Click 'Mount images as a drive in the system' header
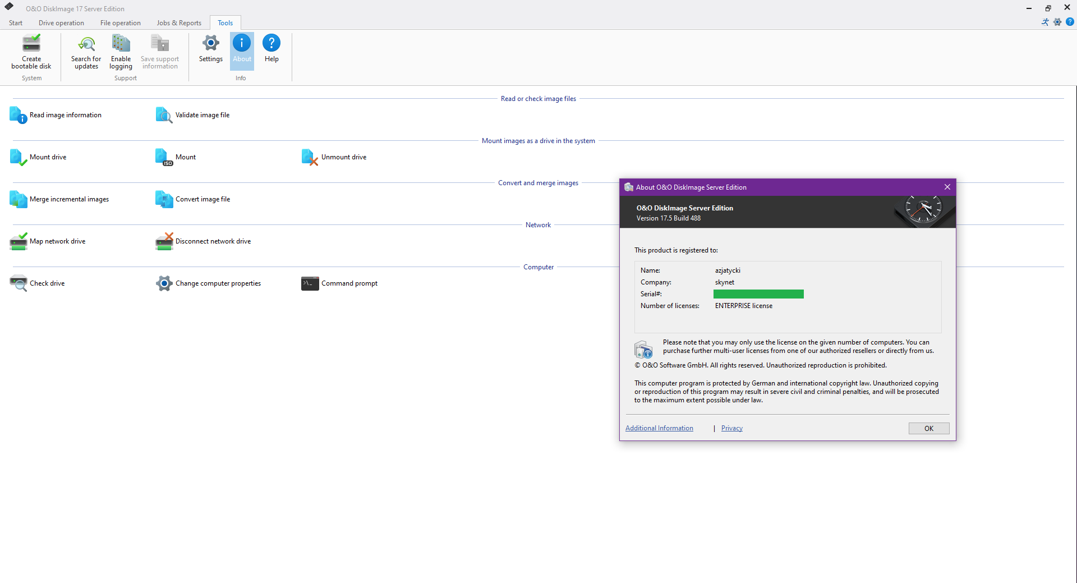Image resolution: width=1077 pixels, height=583 pixels. click(x=538, y=141)
